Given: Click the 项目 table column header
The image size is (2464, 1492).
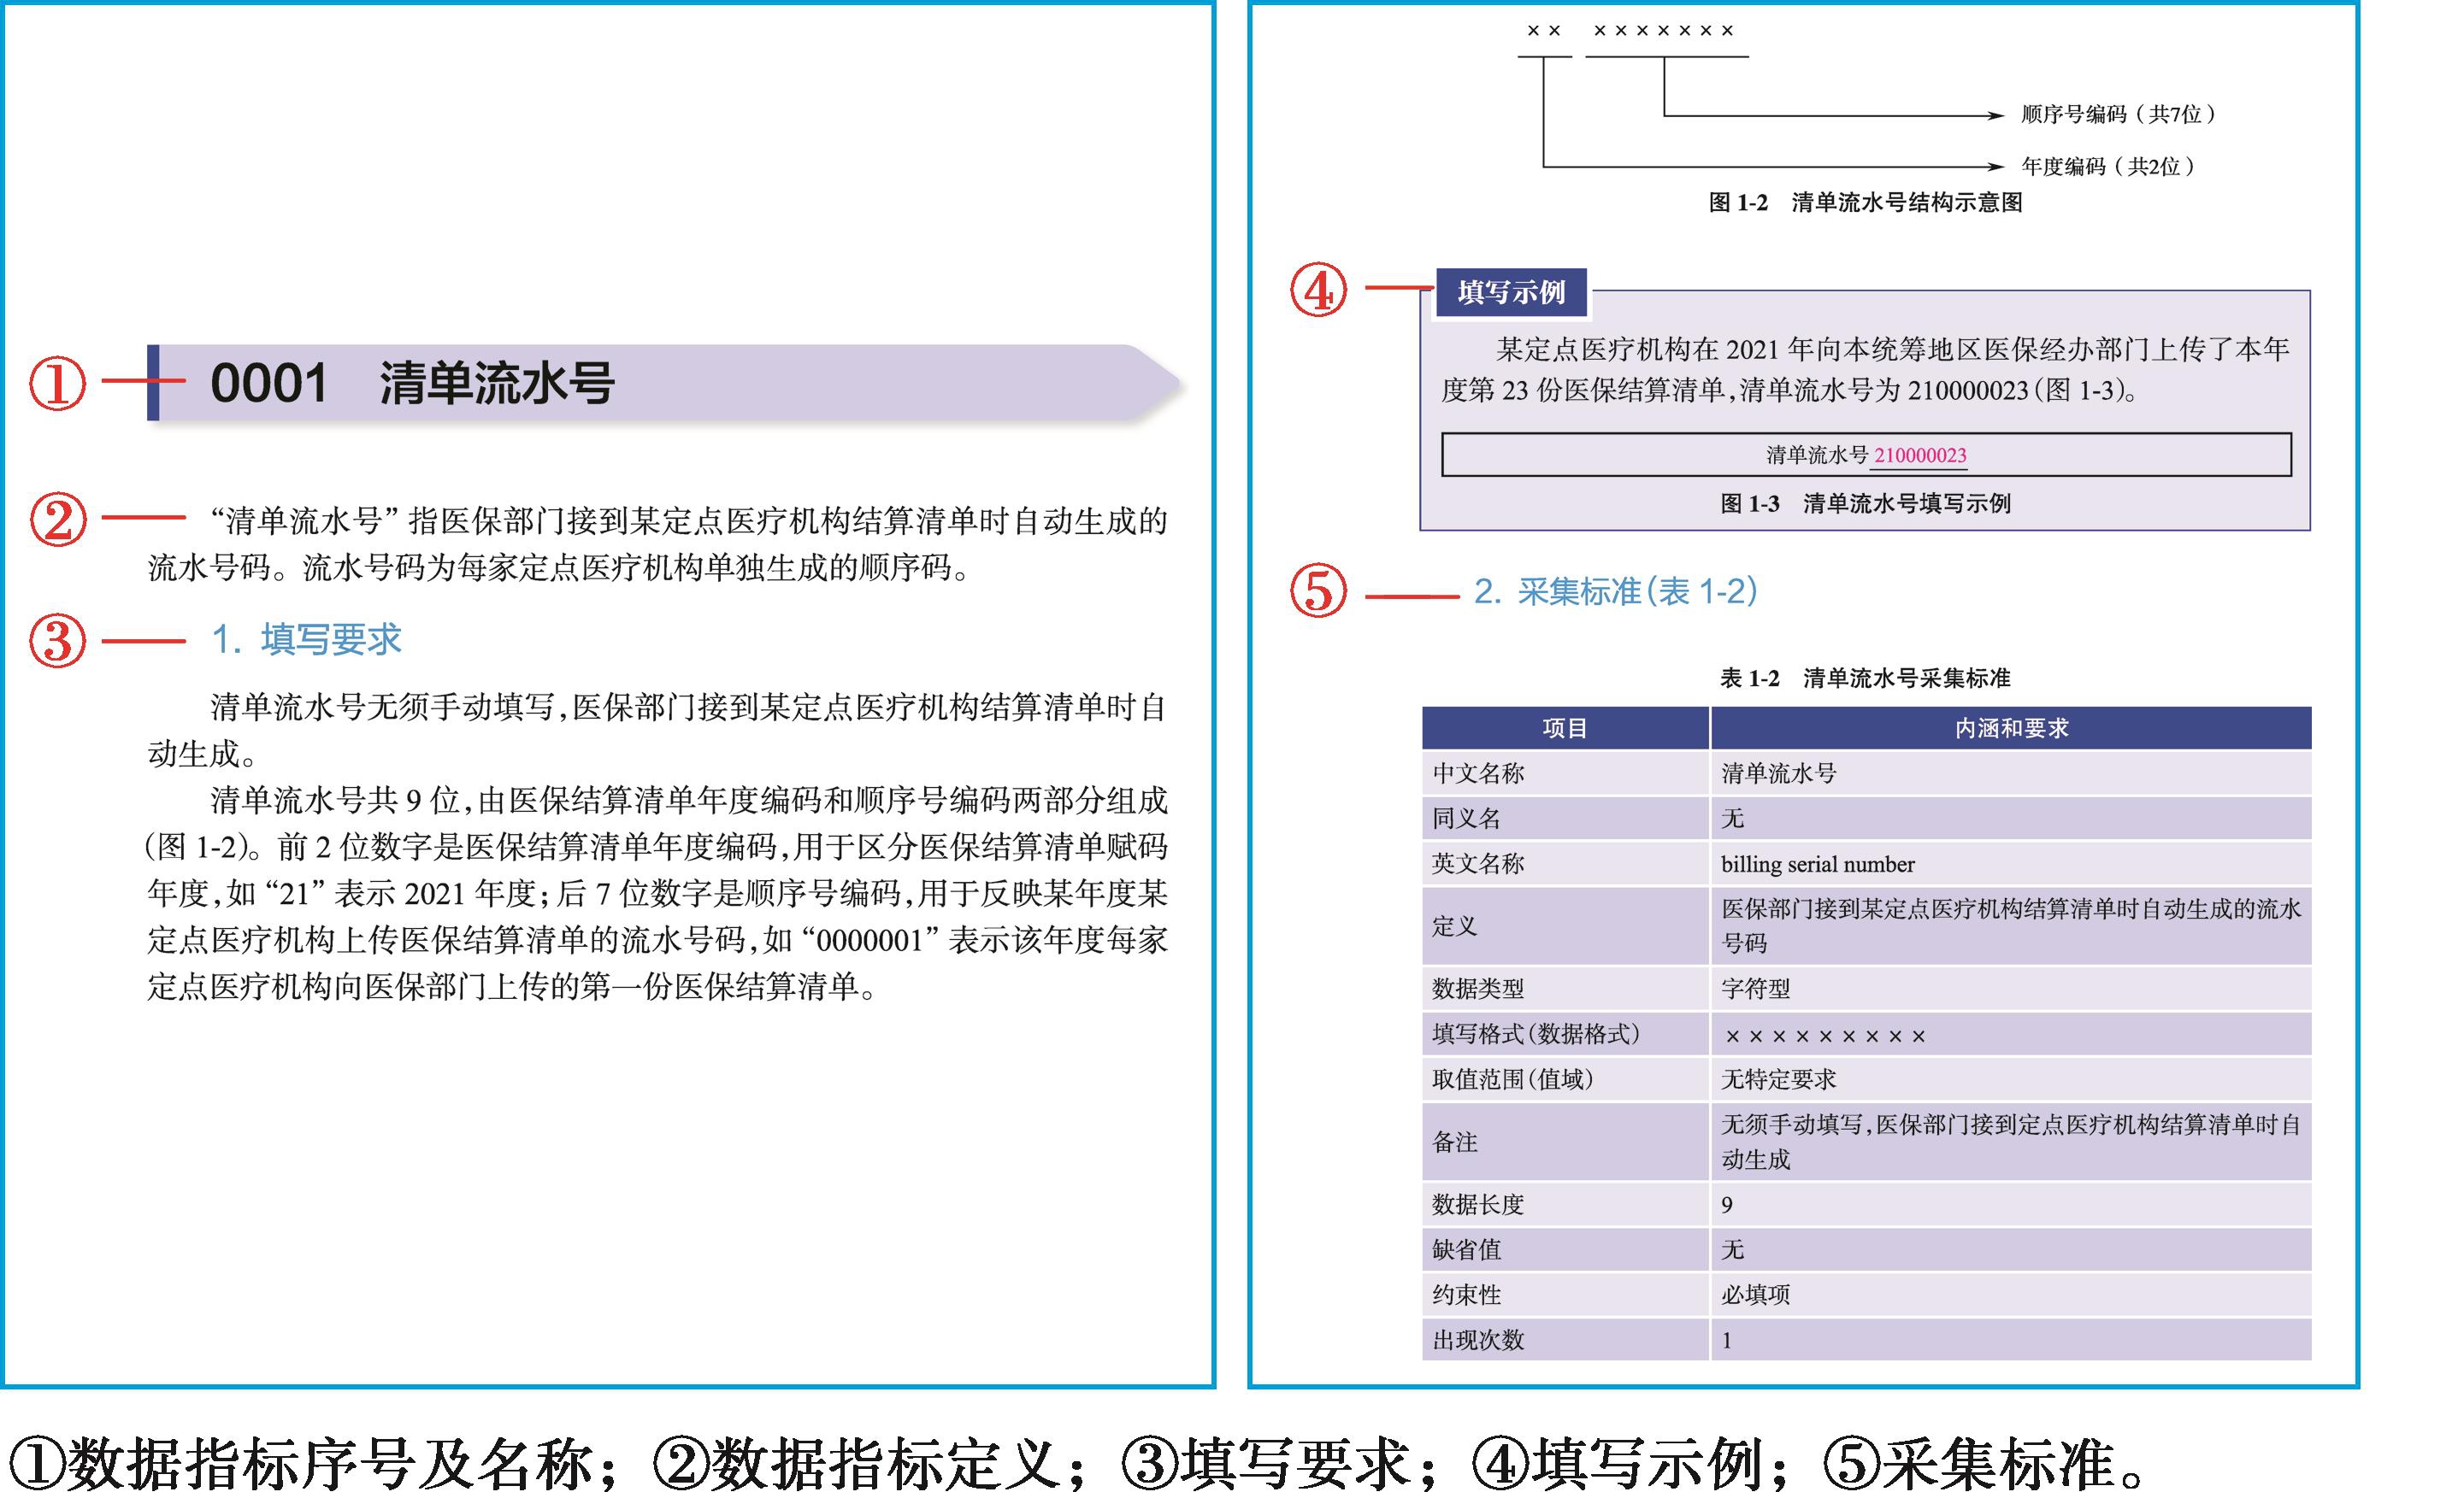Looking at the screenshot, I should click(1564, 729).
